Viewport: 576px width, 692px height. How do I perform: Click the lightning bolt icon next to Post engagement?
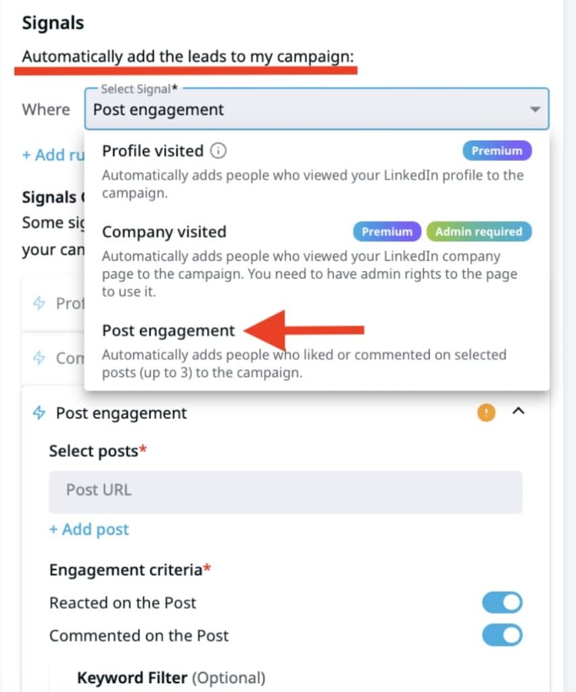39,413
